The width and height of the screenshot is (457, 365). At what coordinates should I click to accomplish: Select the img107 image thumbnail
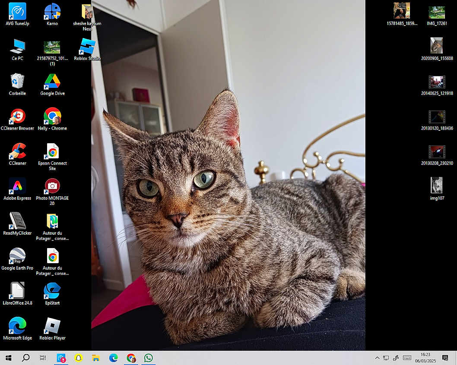437,186
